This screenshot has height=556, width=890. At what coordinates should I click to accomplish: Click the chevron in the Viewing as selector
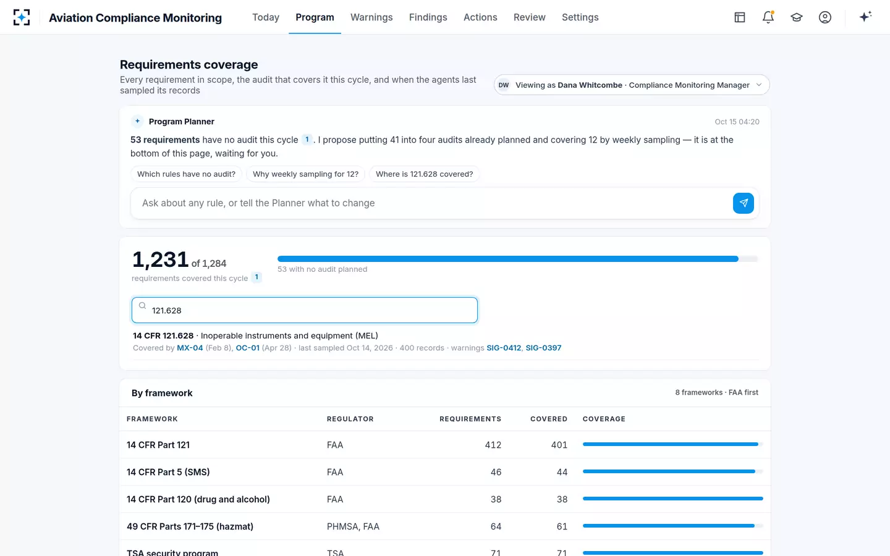click(x=759, y=85)
